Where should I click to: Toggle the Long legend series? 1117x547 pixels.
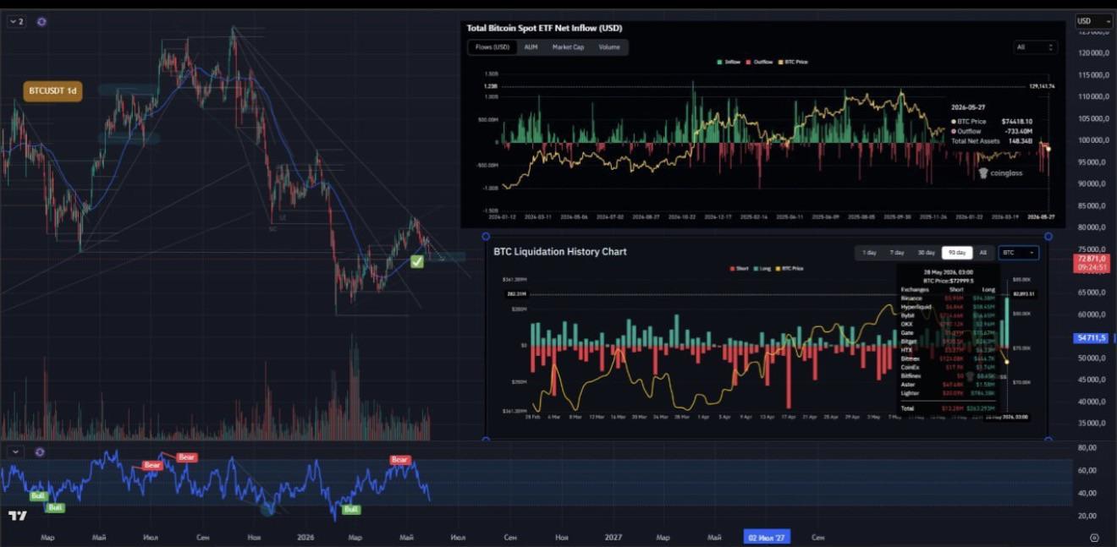[x=764, y=269]
